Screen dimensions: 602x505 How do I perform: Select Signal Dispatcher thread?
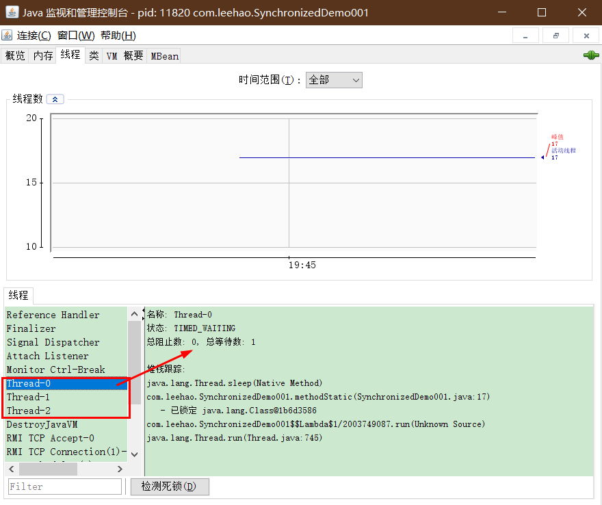click(66, 342)
